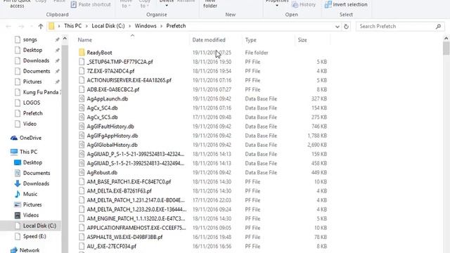Click This PC in address bar

coord(73,26)
